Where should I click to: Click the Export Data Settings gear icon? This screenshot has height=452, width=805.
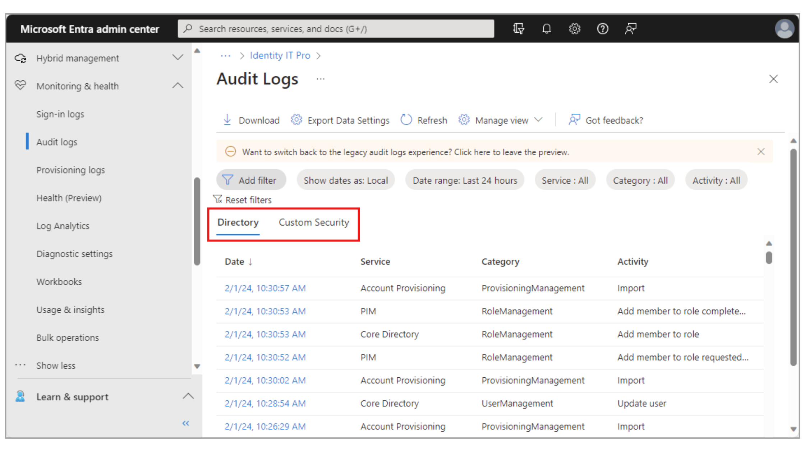point(296,120)
